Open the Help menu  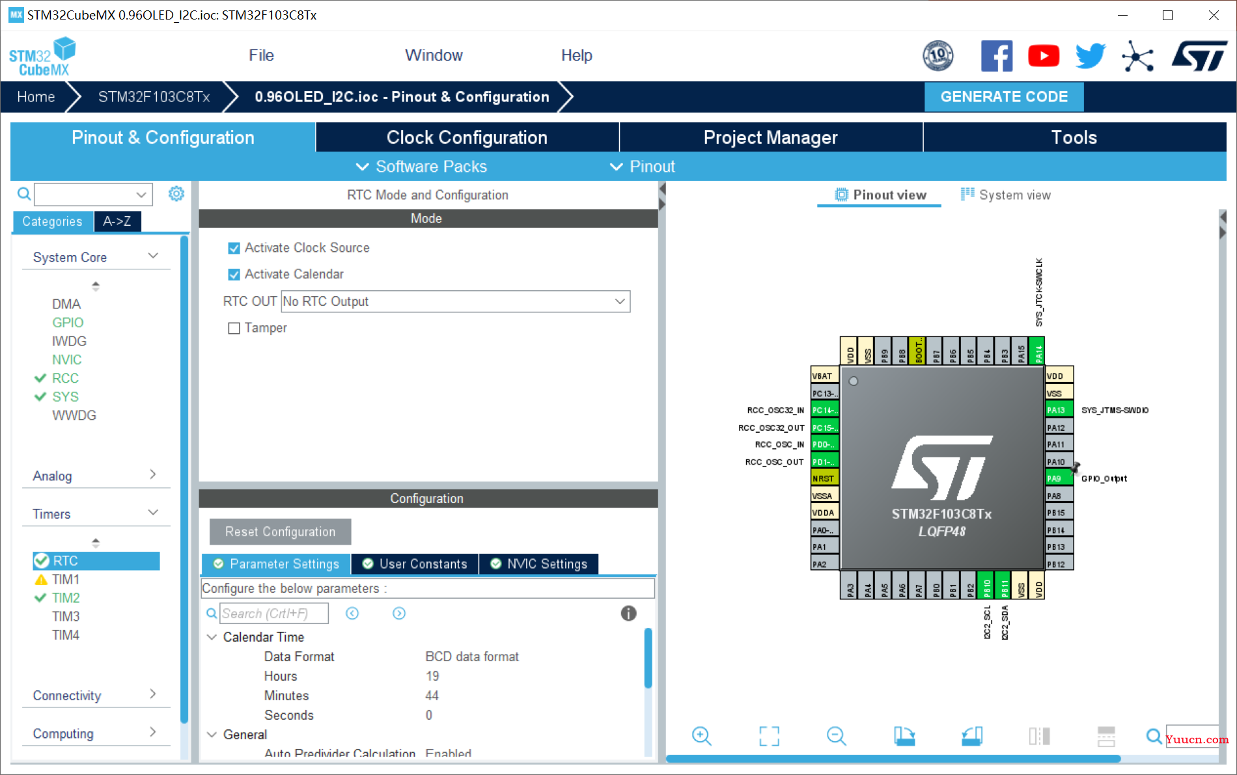pos(576,55)
